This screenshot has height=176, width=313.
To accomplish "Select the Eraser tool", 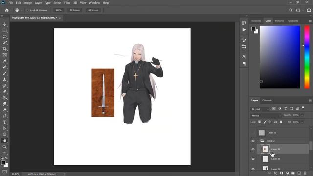I will [4, 91].
